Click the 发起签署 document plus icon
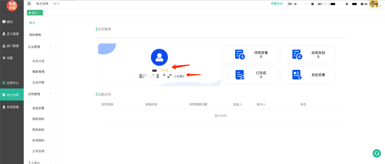The image size is (385, 164). (x=297, y=75)
